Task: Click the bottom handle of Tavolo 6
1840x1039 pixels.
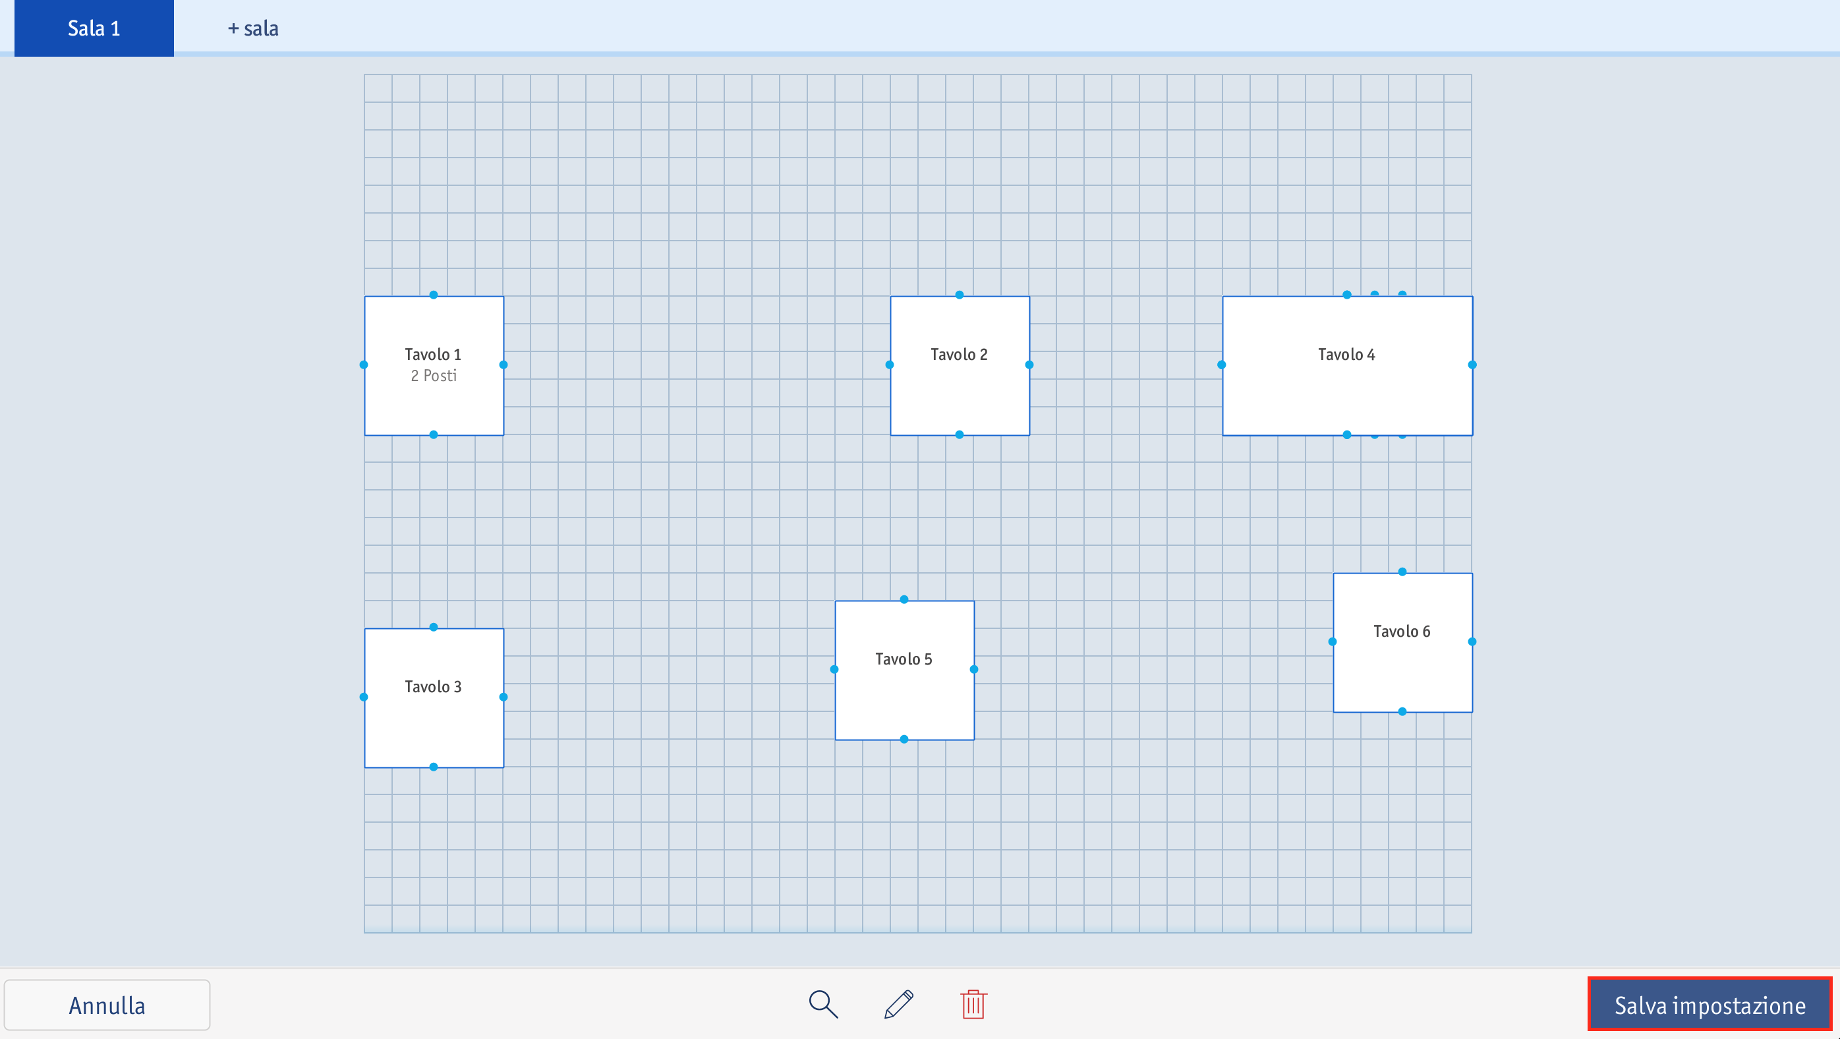Action: pos(1402,712)
